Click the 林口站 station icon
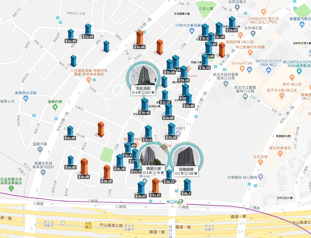 click(x=180, y=202)
